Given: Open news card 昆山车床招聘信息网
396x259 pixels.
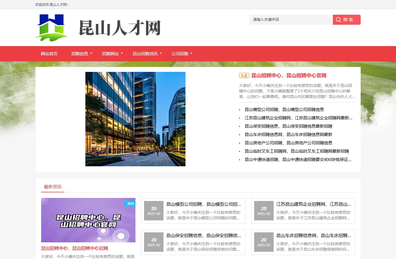Looking at the screenshot, I should click(x=303, y=242).
